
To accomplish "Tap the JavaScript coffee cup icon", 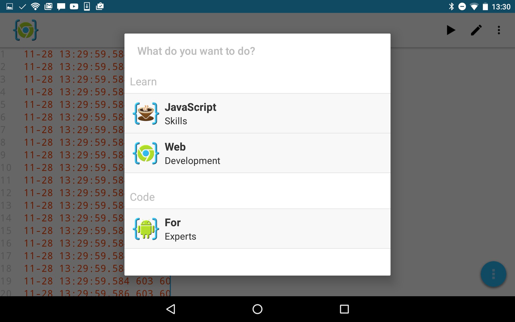I will click(146, 114).
